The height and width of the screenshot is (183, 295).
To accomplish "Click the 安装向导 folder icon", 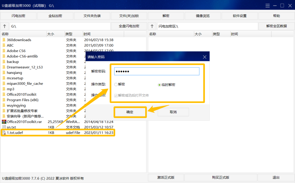I will (x=4, y=116).
